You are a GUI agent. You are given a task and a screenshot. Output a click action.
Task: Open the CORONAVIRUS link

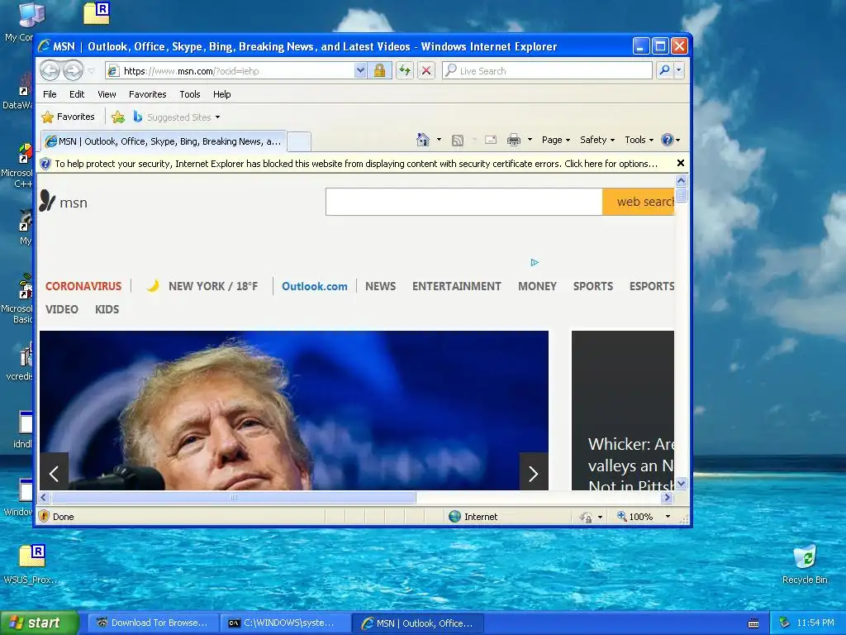(x=83, y=286)
